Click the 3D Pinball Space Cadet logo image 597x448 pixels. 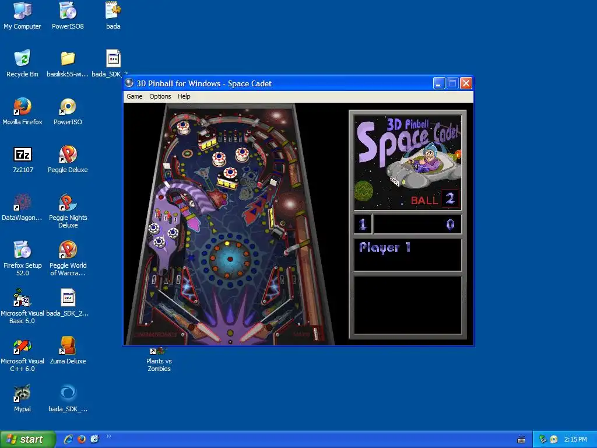tap(408, 163)
